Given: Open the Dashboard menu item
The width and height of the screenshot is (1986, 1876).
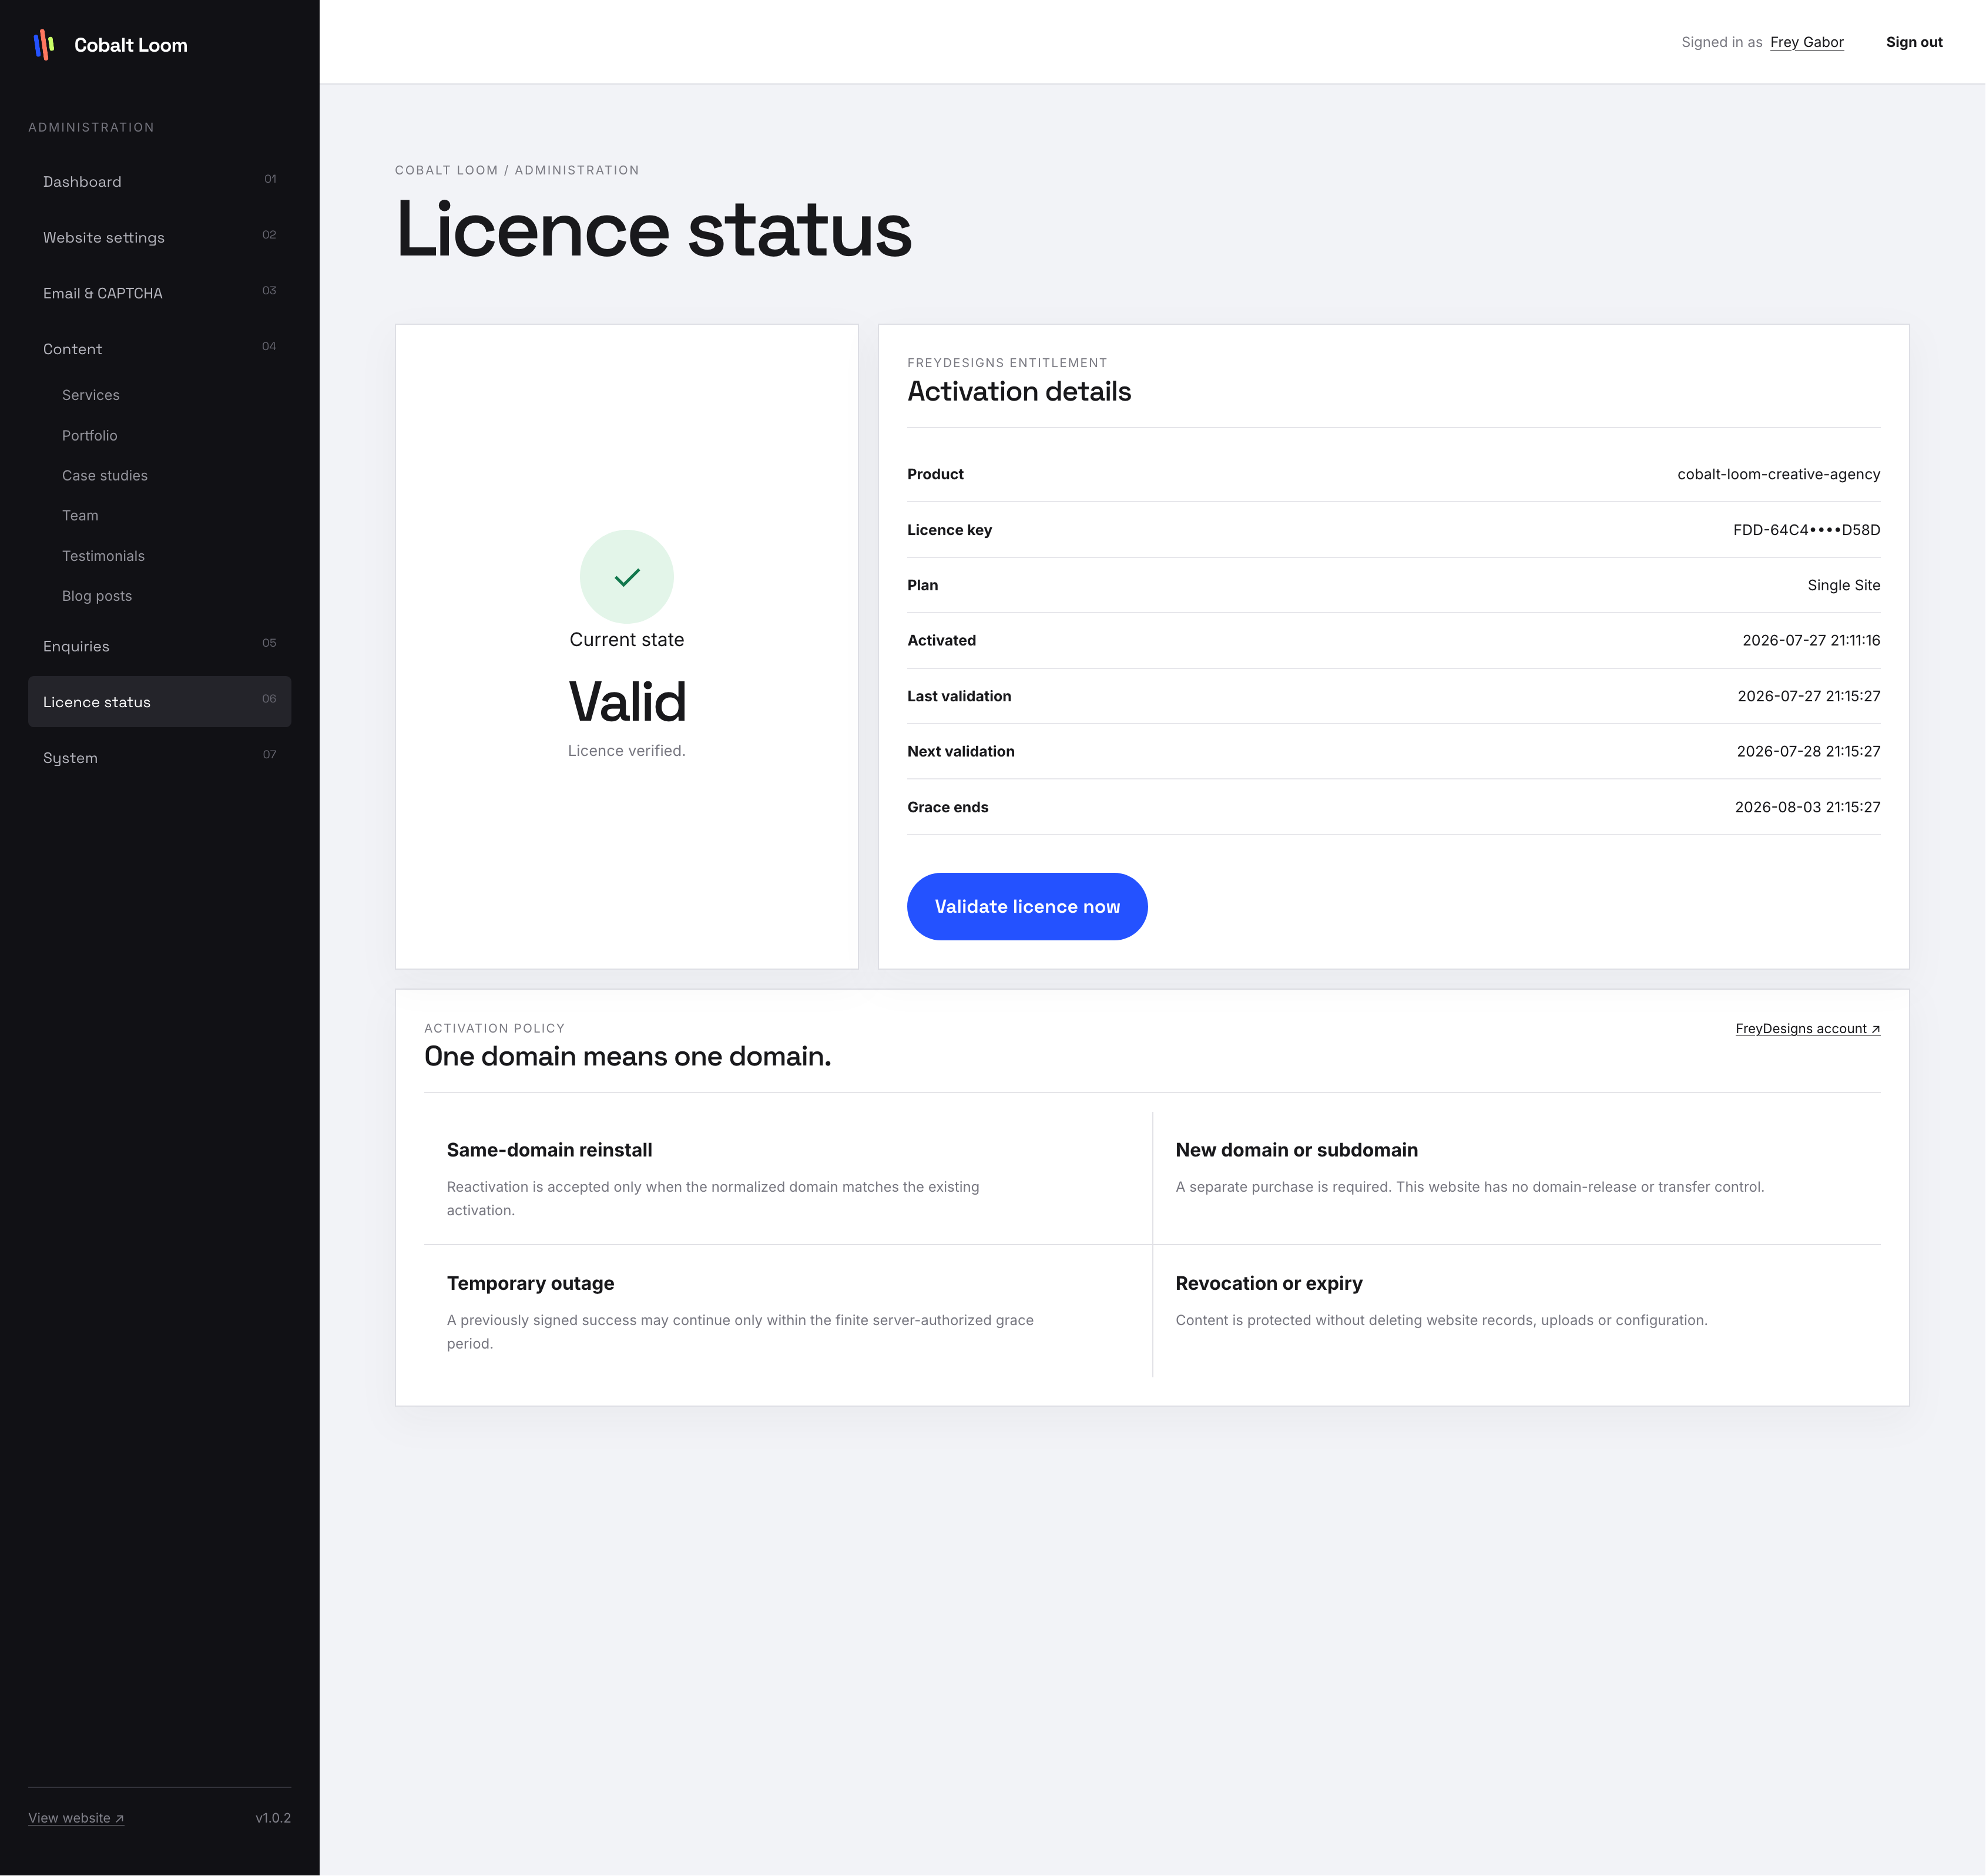Looking at the screenshot, I should (159, 181).
